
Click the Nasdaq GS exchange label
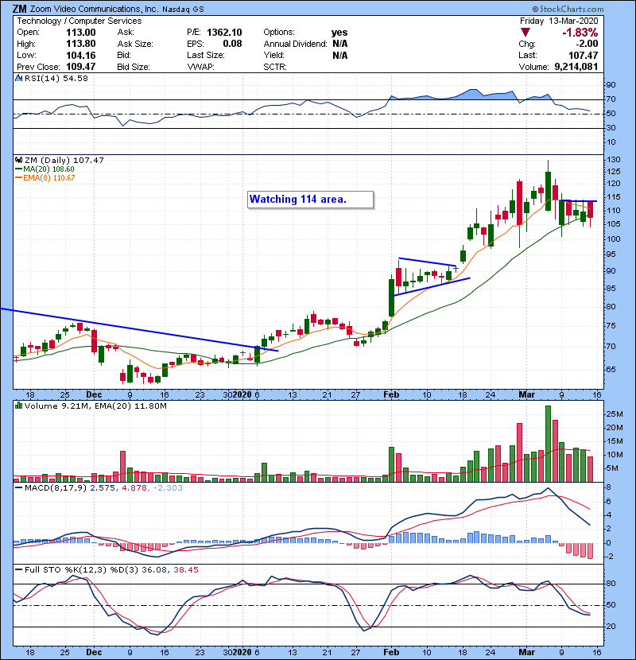tap(183, 10)
